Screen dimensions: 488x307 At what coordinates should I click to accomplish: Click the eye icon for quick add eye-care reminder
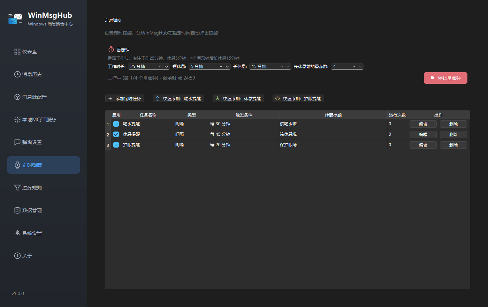(277, 99)
